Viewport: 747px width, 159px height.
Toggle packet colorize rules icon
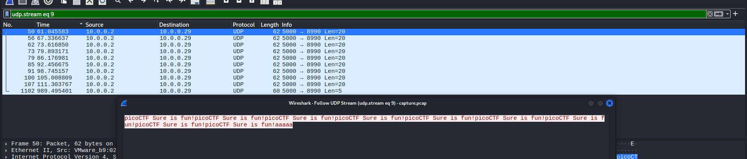(x=211, y=2)
